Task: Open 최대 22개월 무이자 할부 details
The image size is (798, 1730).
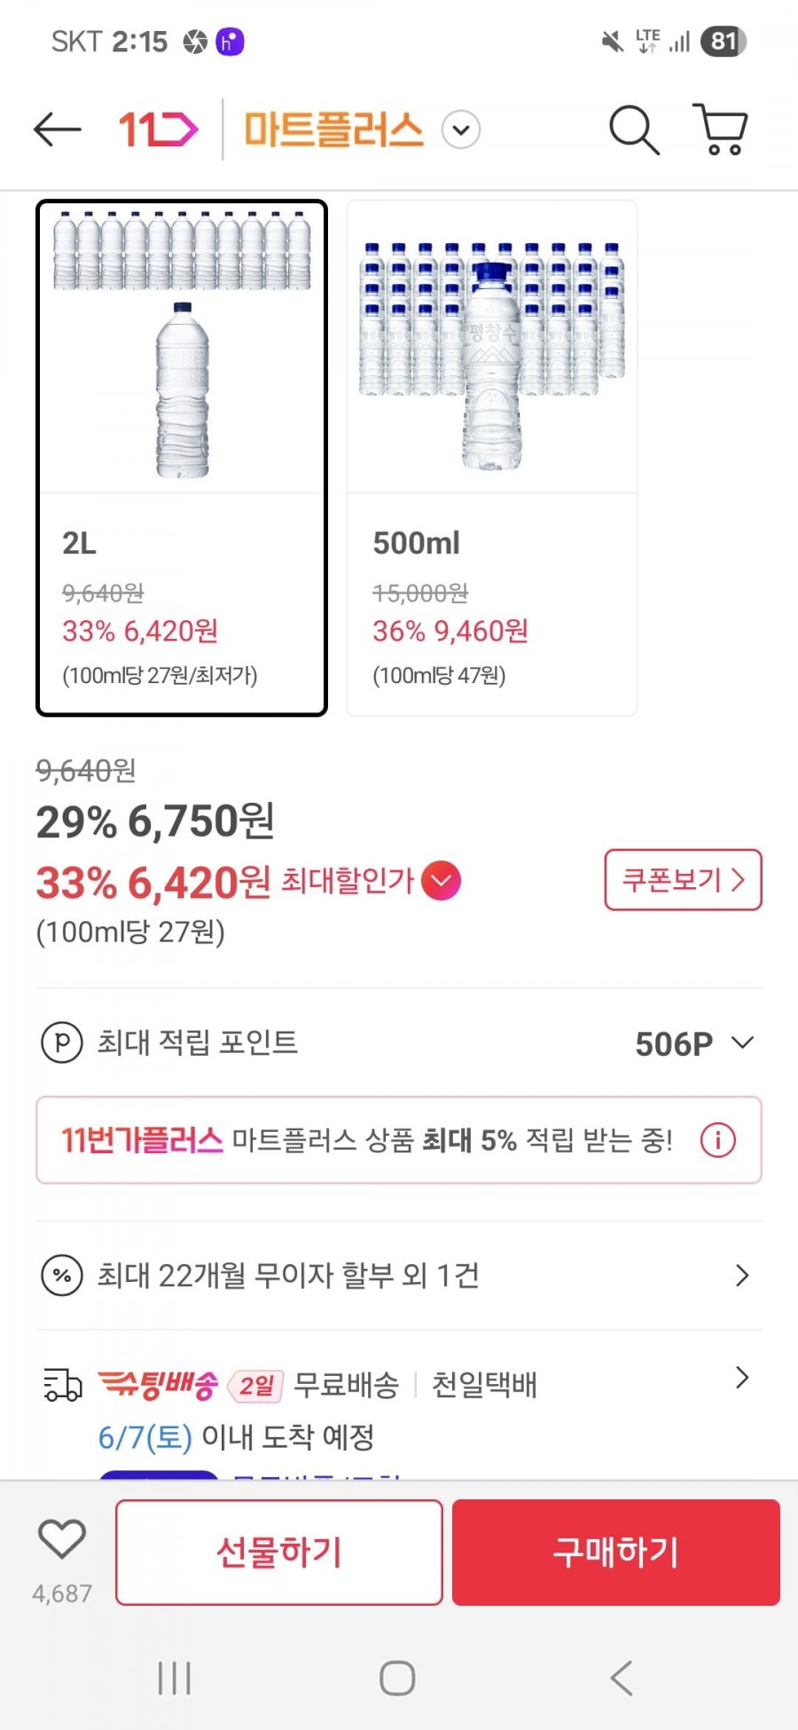Action: (399, 1276)
